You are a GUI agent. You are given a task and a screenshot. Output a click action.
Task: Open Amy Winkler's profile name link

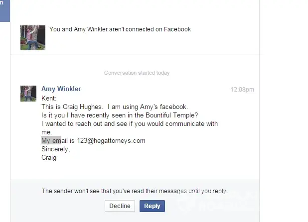point(61,89)
